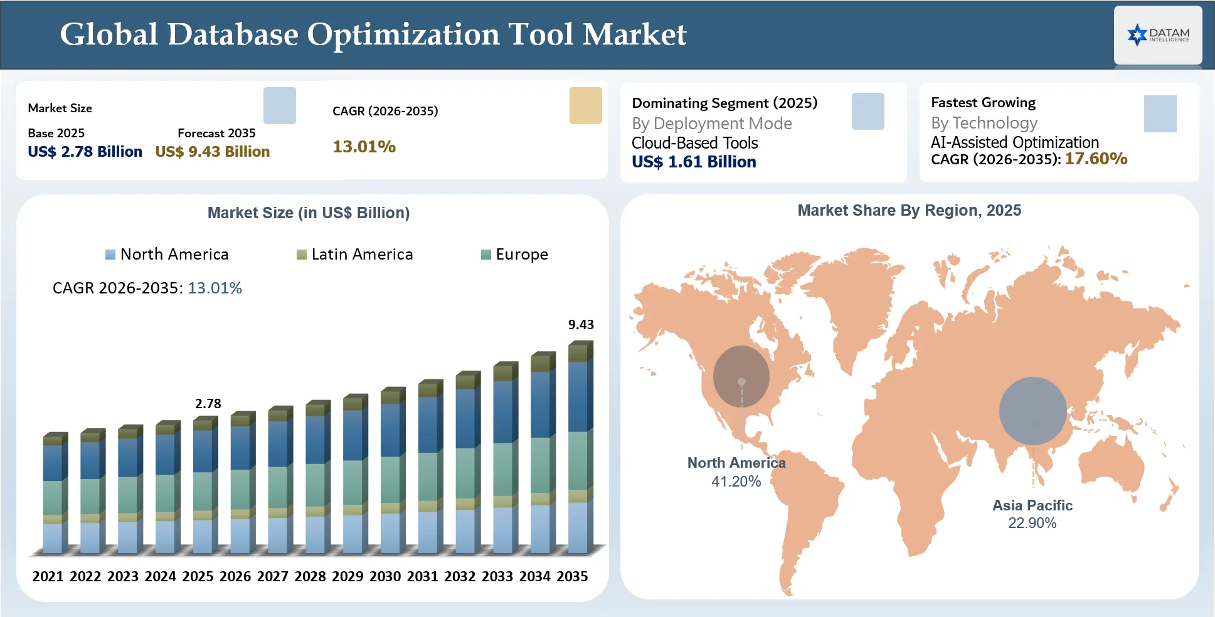The width and height of the screenshot is (1215, 617).
Task: Click the 2035 bar in the chart
Action: click(580, 448)
